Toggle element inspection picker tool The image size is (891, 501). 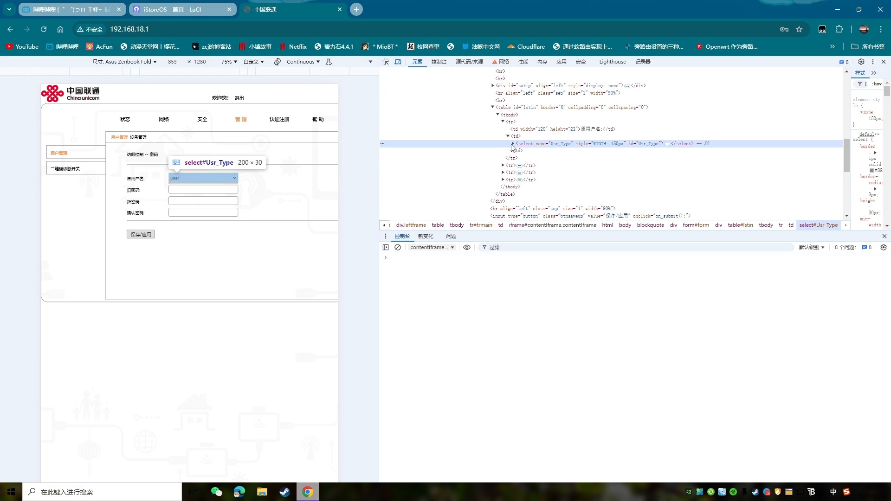[x=387, y=61]
